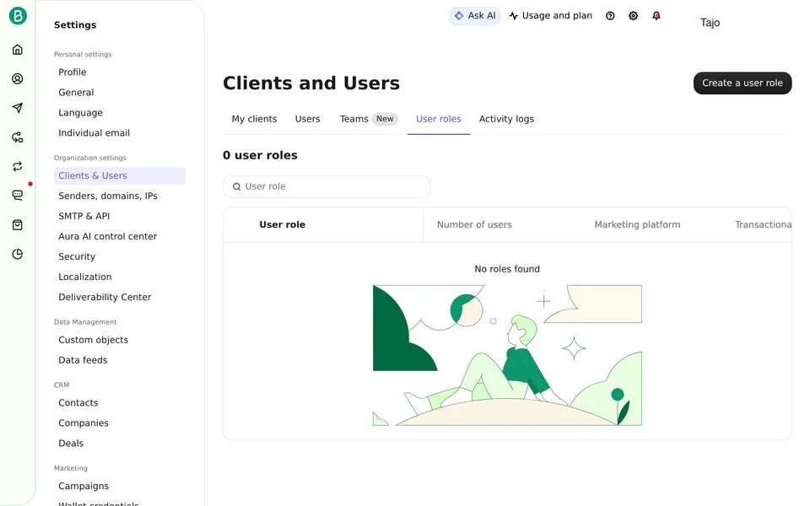
Task: Open the Conversations chat icon in sidebar
Action: pyautogui.click(x=18, y=195)
